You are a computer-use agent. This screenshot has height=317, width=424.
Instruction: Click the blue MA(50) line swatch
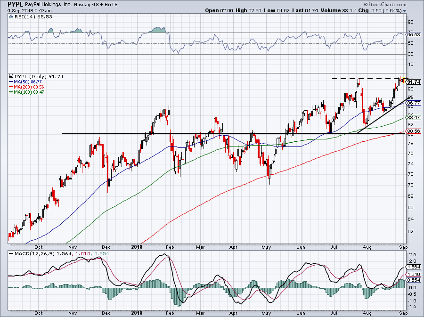coord(11,81)
